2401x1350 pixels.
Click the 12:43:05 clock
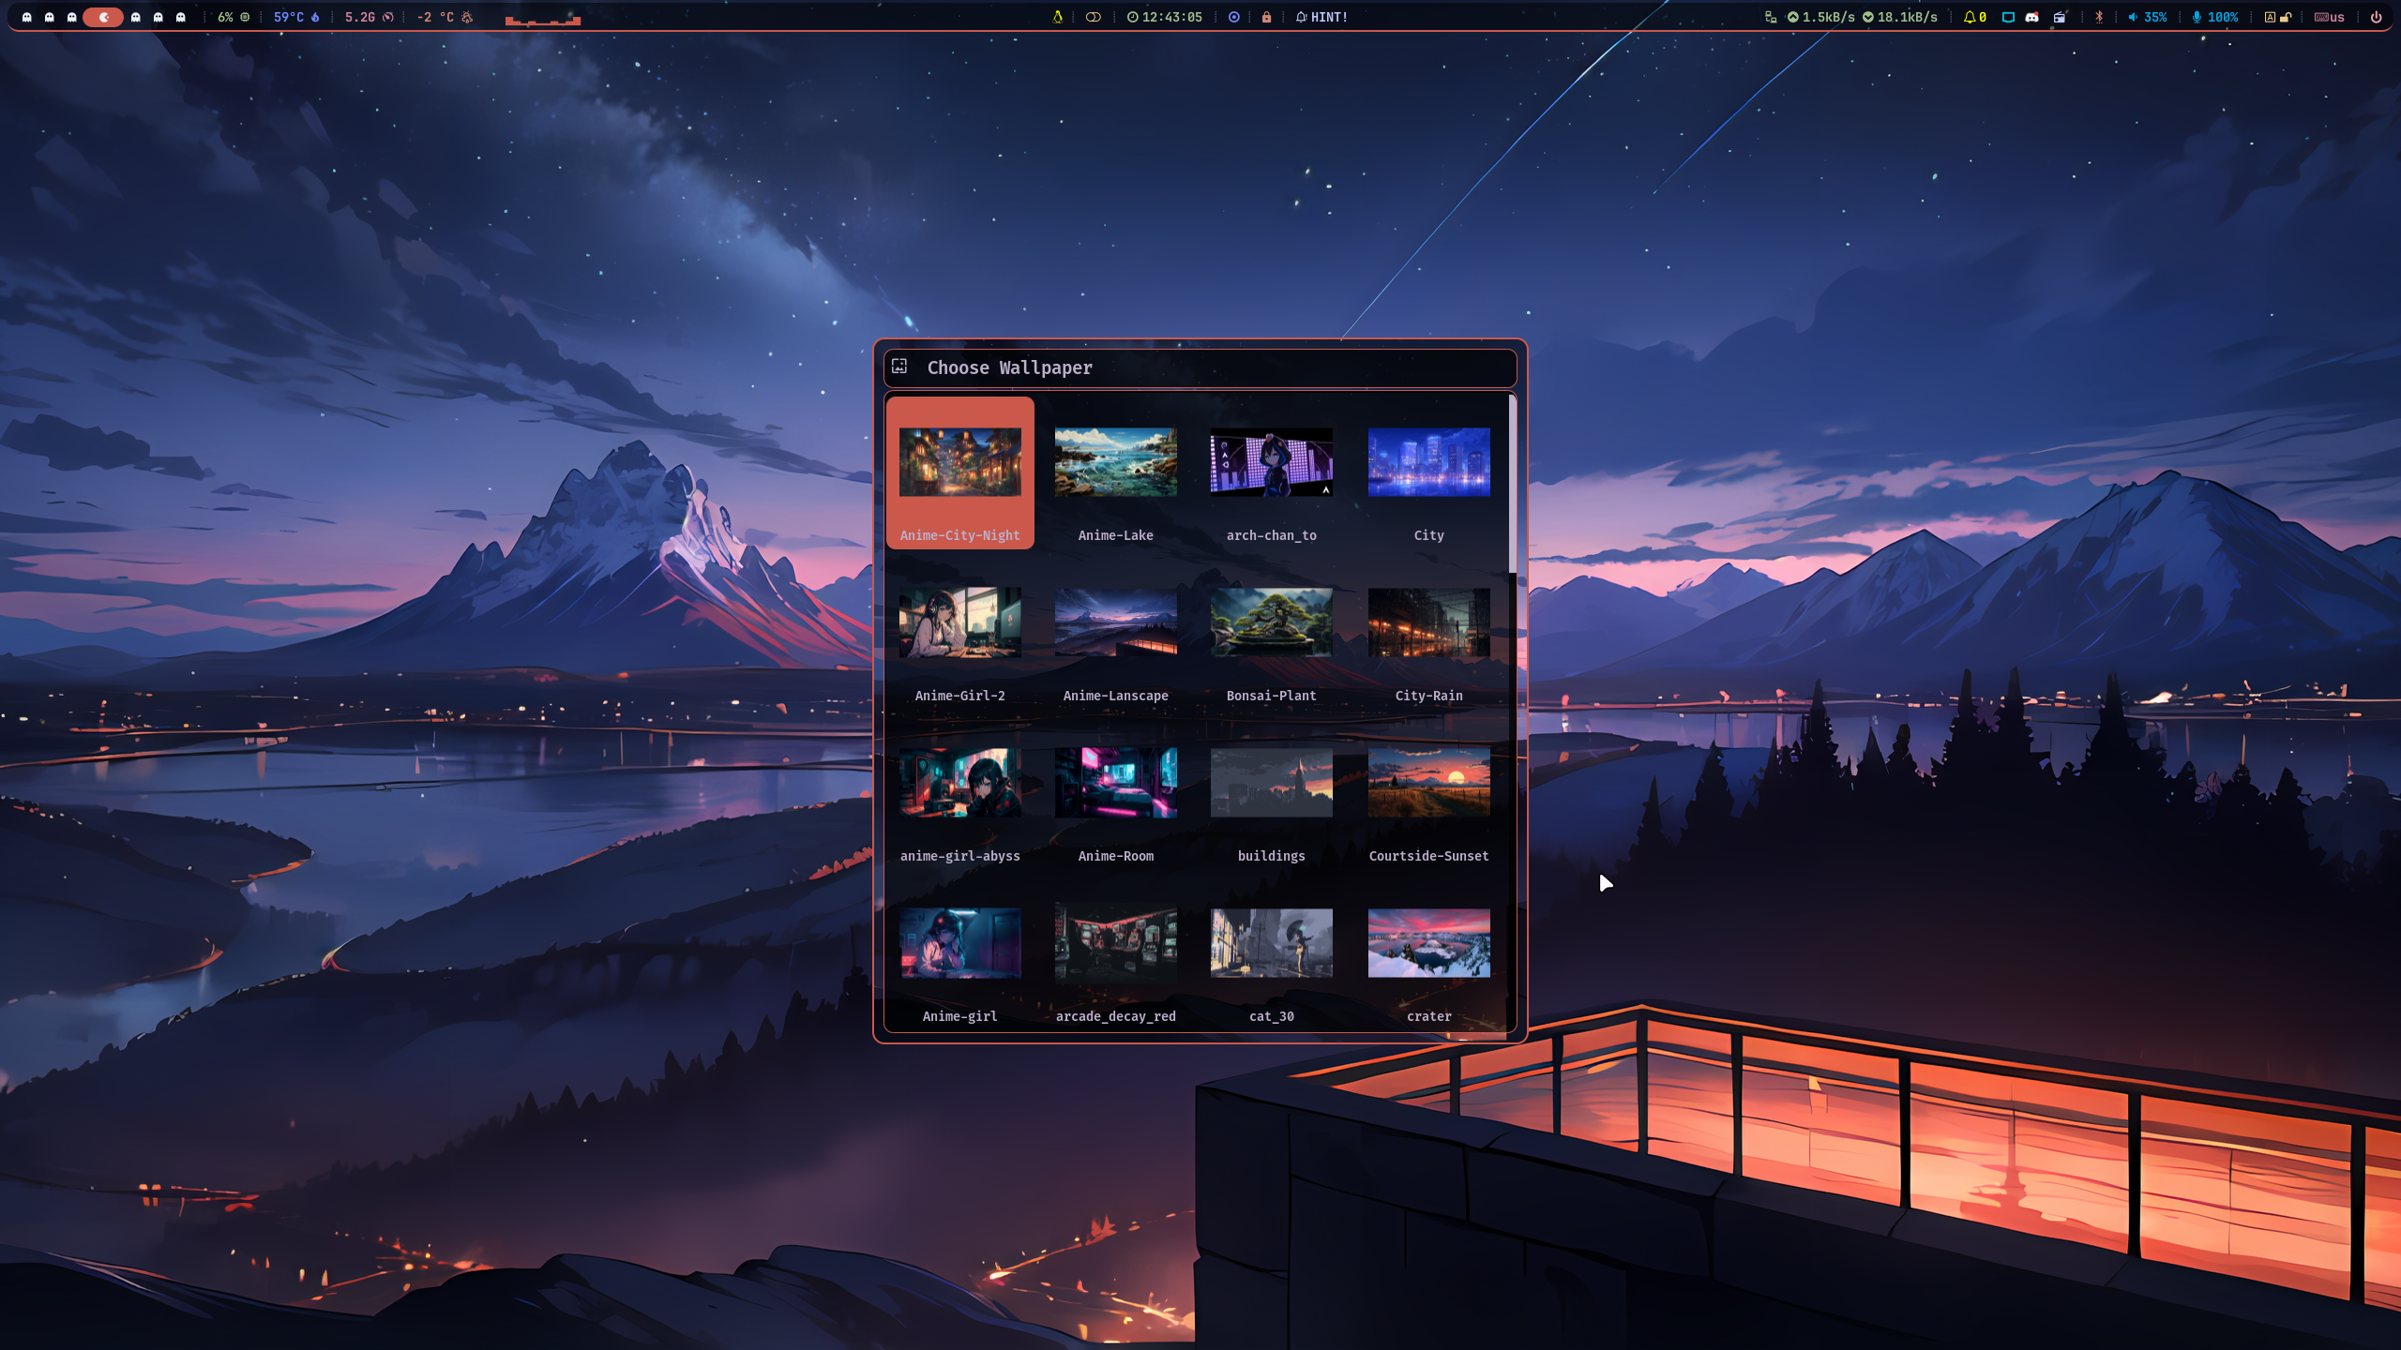[1164, 17]
